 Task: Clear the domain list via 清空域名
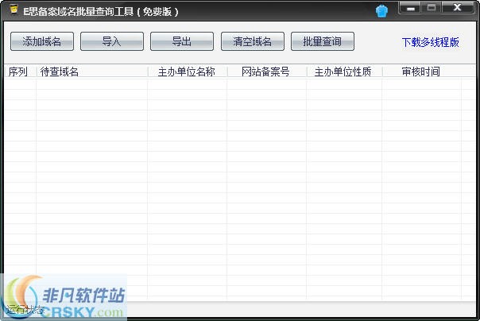coord(253,41)
